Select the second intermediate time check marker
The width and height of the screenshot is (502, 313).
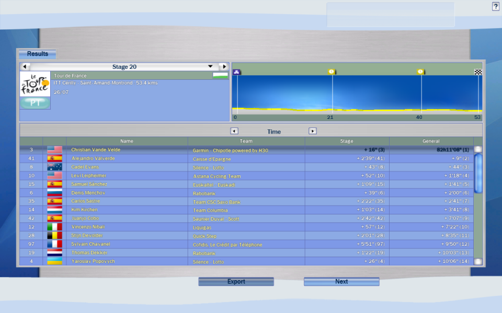pos(420,72)
